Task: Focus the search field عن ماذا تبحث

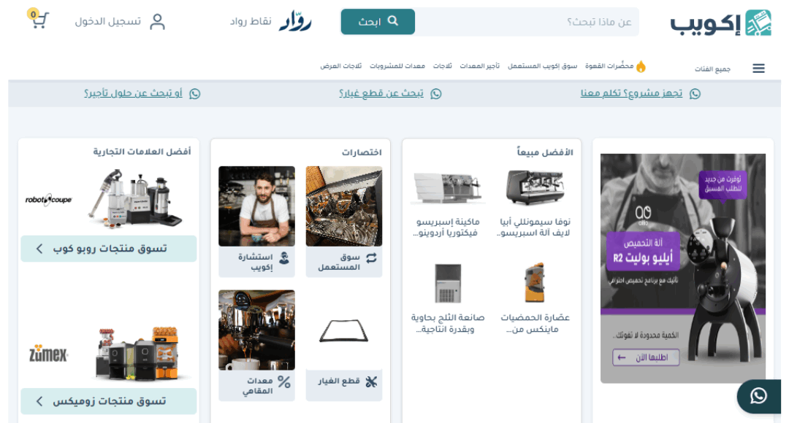Action: tap(526, 23)
